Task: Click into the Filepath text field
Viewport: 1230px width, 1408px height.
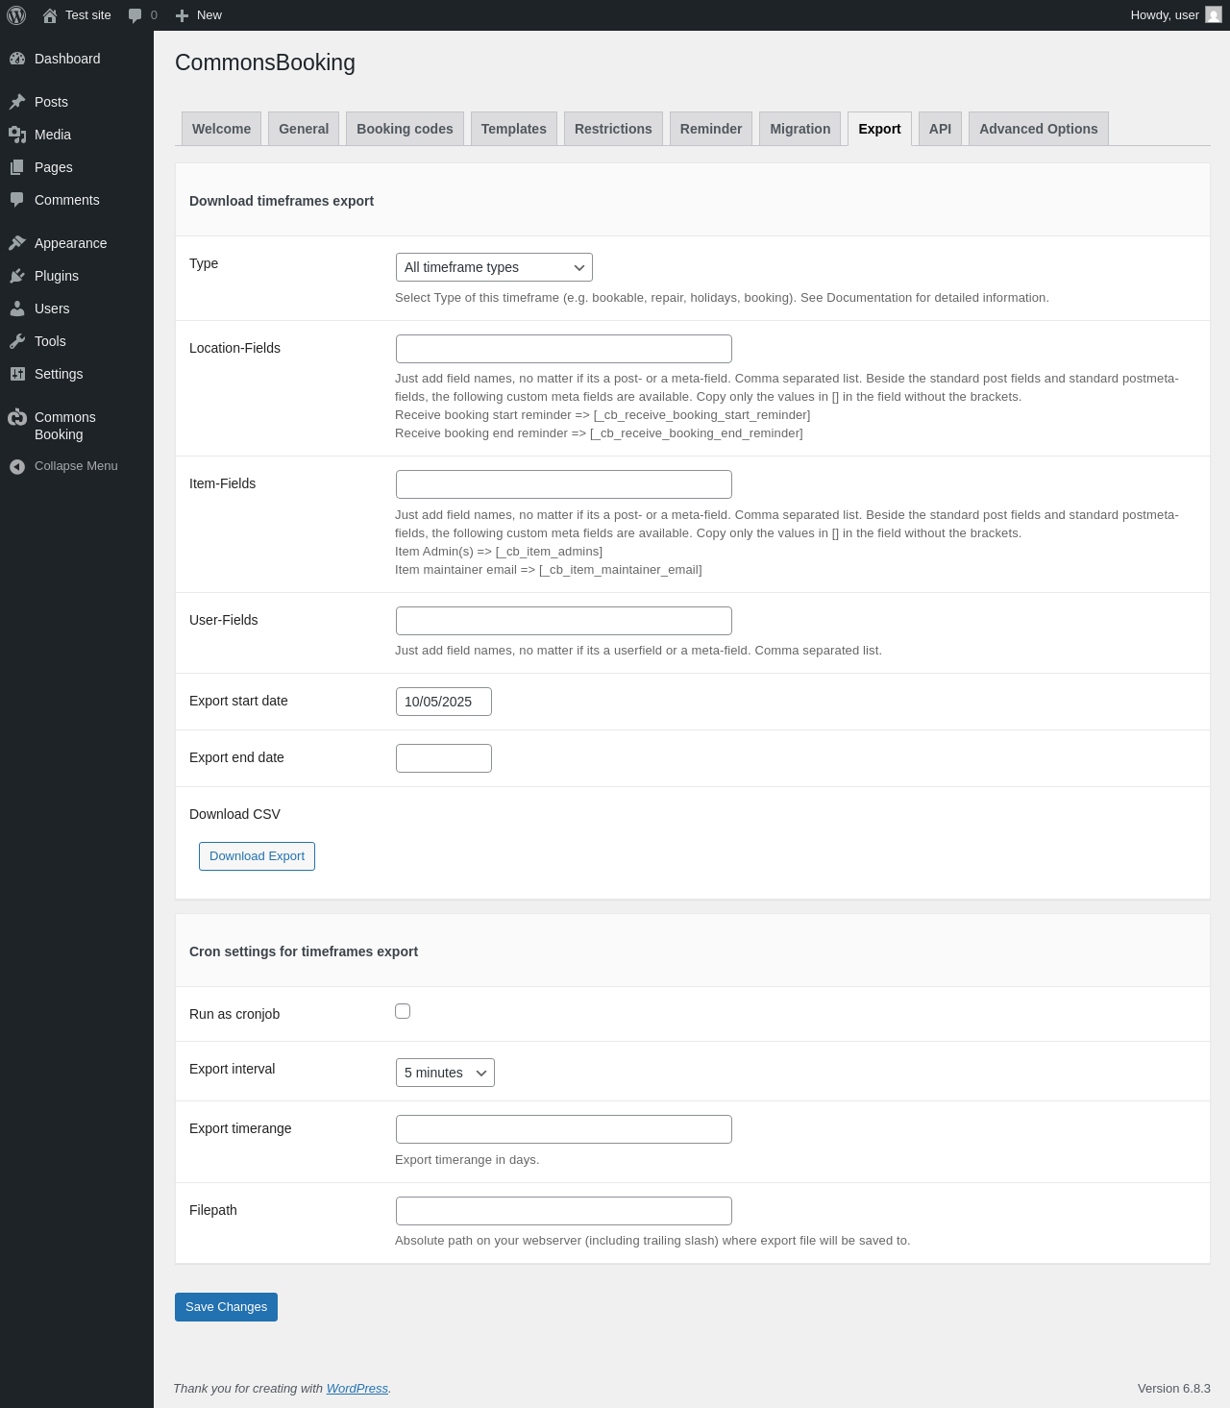Action: (564, 1211)
